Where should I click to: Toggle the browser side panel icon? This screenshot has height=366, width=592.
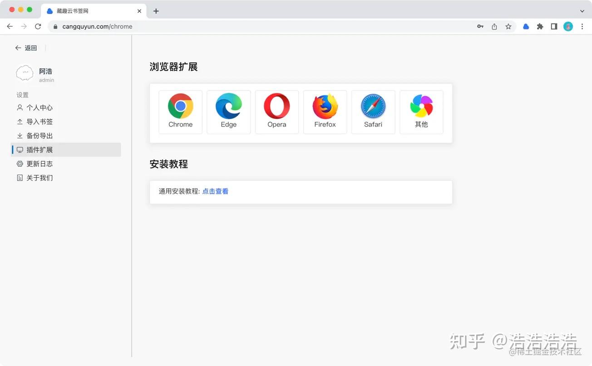554,26
